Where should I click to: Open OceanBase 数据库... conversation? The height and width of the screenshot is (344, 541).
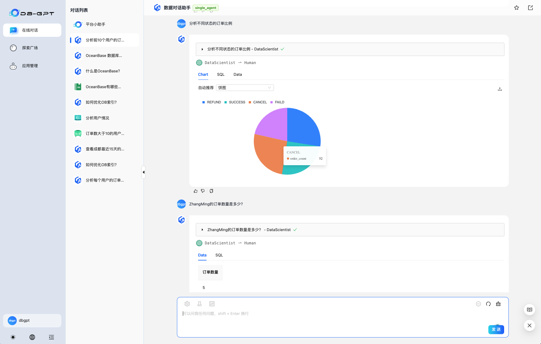[x=104, y=56]
